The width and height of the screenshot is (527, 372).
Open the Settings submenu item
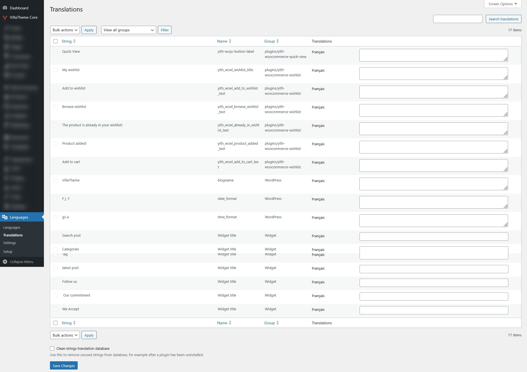pos(10,243)
